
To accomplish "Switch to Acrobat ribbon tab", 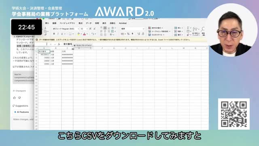I will tap(123, 23).
